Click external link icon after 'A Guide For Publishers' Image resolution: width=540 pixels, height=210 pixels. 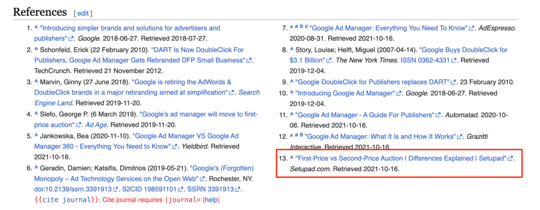[x=438, y=115]
